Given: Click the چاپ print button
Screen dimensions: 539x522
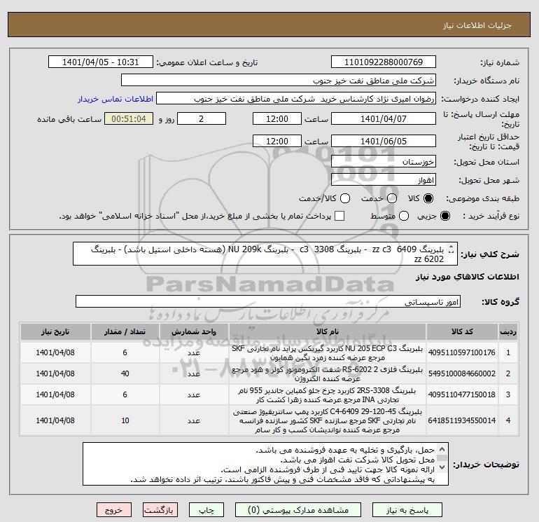Looking at the screenshot, I should pyautogui.click(x=206, y=510).
